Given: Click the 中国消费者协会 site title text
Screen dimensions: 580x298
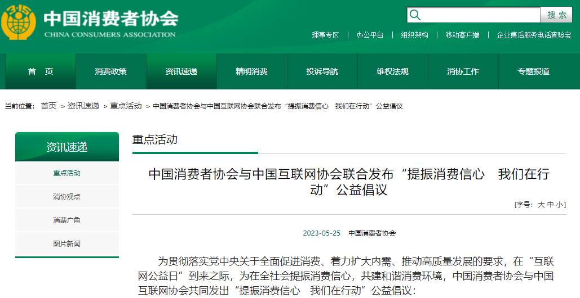Looking at the screenshot, I should coord(111,19).
